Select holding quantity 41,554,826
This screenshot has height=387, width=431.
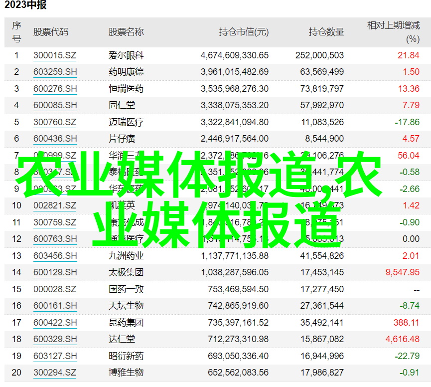(x=322, y=256)
